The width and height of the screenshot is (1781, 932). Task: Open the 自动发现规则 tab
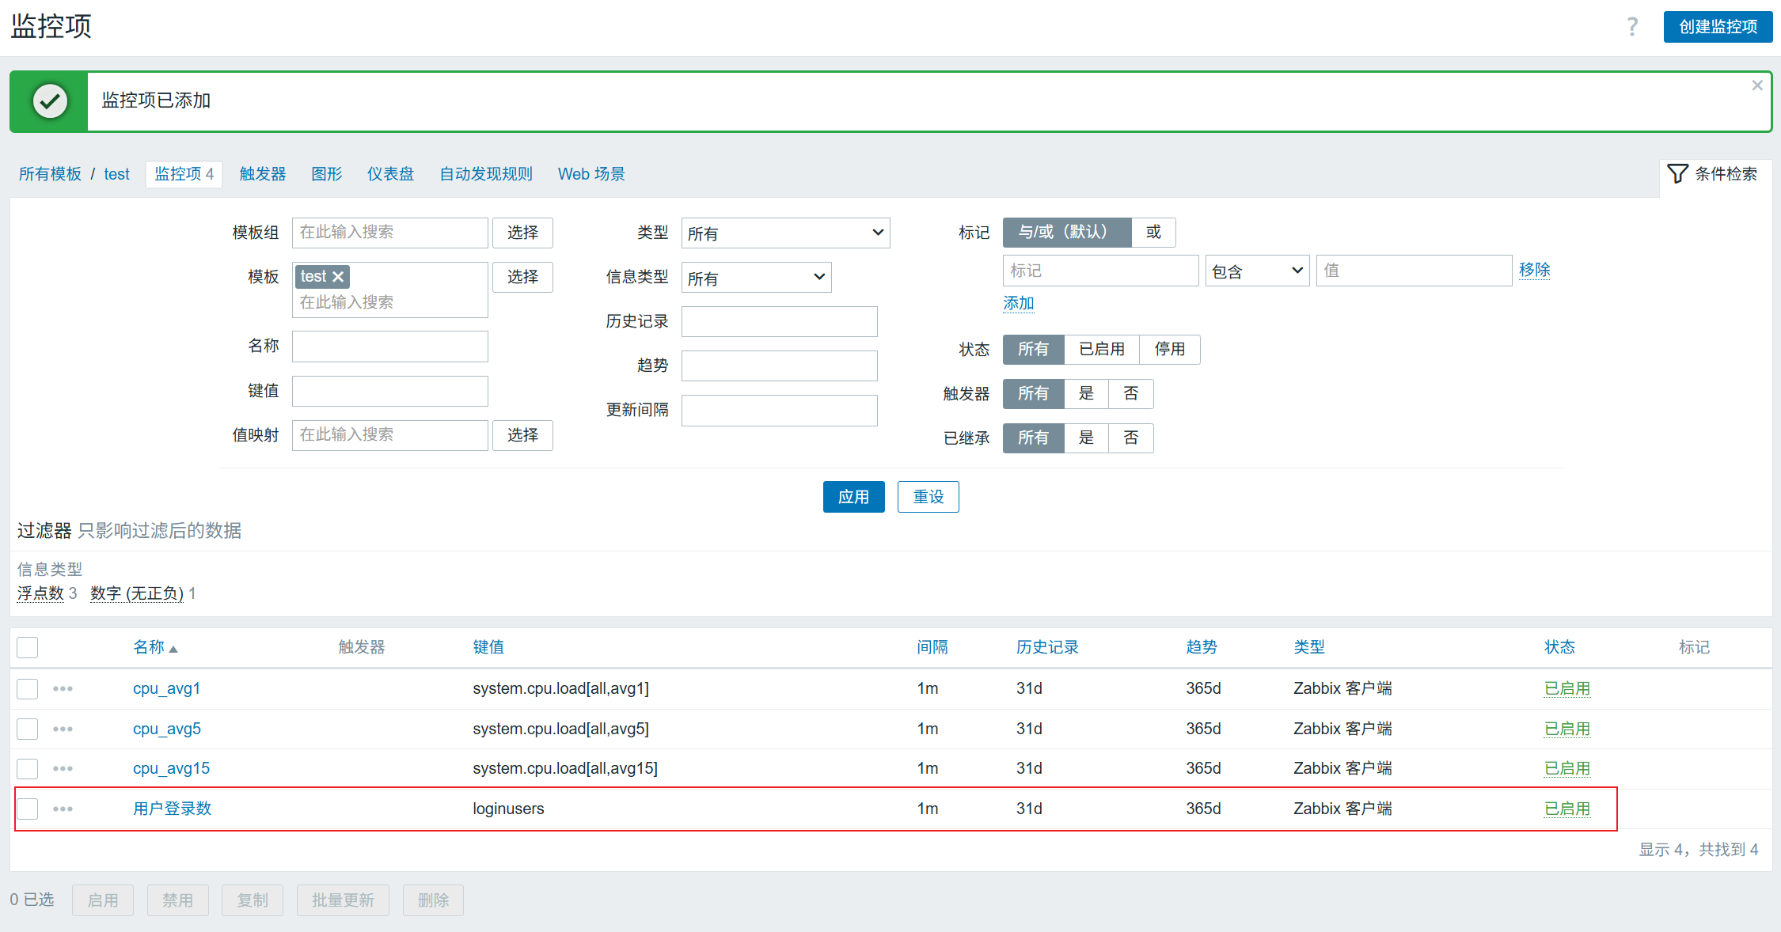(486, 174)
